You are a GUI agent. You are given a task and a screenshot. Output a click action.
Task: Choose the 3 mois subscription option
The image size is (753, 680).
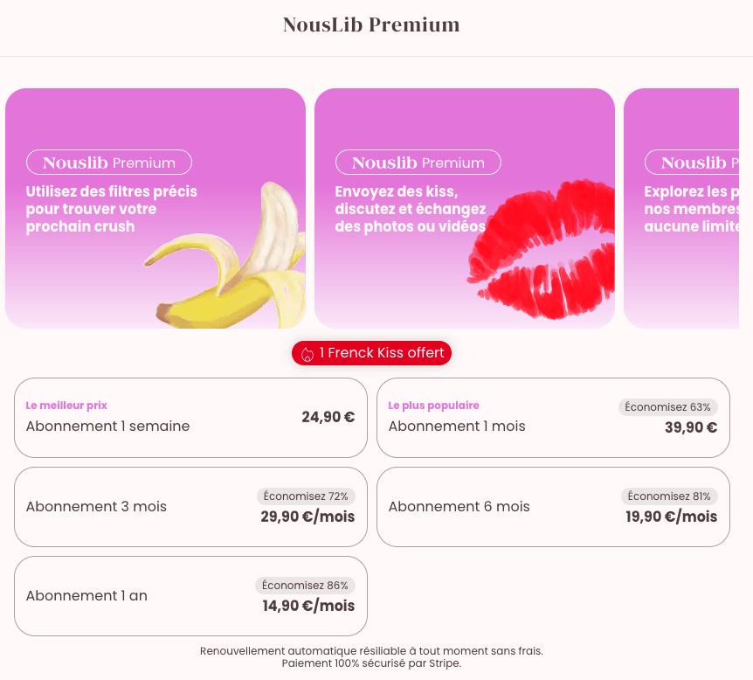190,507
